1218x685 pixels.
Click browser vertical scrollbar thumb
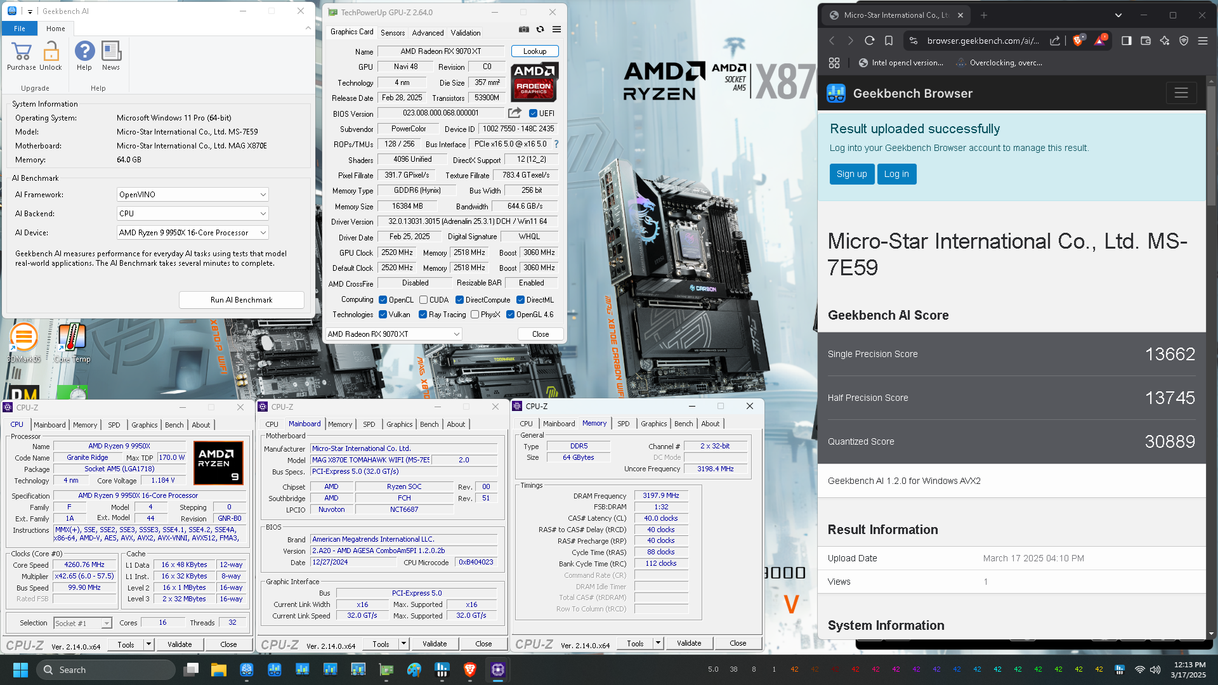tap(1211, 146)
